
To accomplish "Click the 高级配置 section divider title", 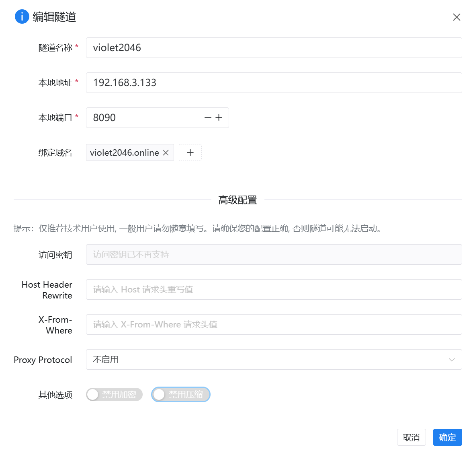I will (238, 200).
